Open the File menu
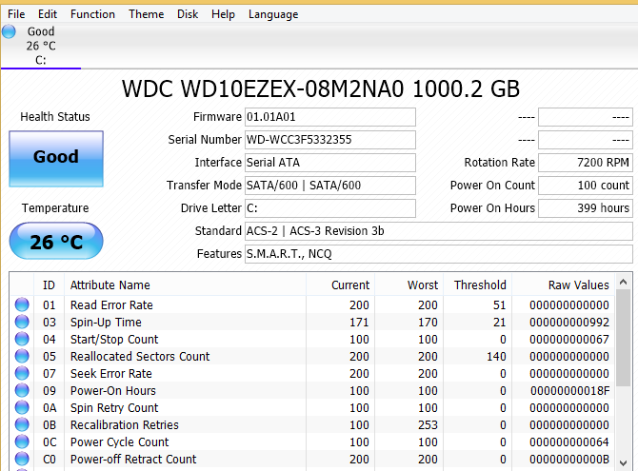The image size is (638, 471). pos(16,14)
